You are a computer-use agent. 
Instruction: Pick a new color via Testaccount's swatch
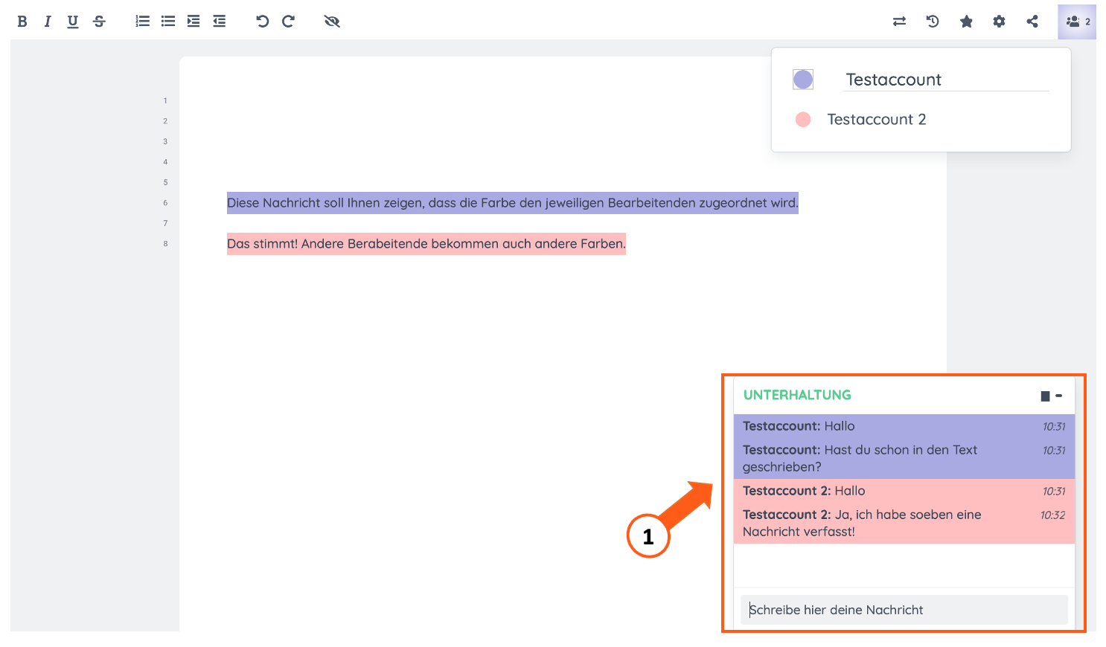[x=803, y=80]
